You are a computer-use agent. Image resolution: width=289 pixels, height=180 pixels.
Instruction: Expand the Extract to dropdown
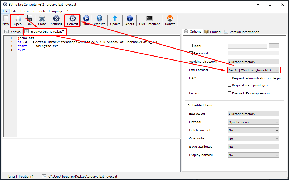pyautogui.click(x=253, y=114)
